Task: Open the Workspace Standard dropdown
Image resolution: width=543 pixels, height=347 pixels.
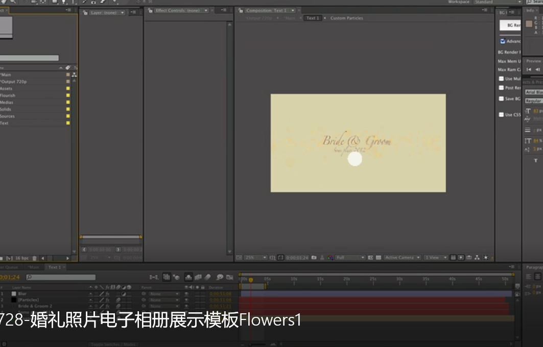Action: point(498,2)
